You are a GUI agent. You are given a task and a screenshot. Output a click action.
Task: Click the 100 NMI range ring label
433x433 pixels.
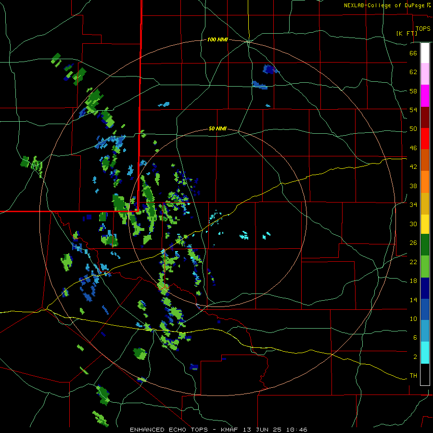click(x=217, y=40)
